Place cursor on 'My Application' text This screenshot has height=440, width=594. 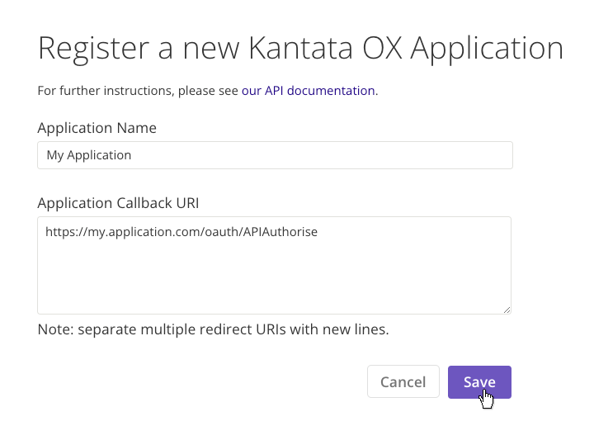[x=89, y=155]
